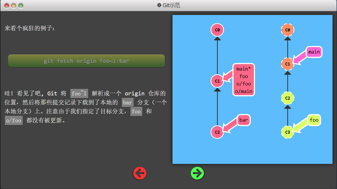Click the pink bar branch label
Screen dimensions: 337x189
click(244, 120)
